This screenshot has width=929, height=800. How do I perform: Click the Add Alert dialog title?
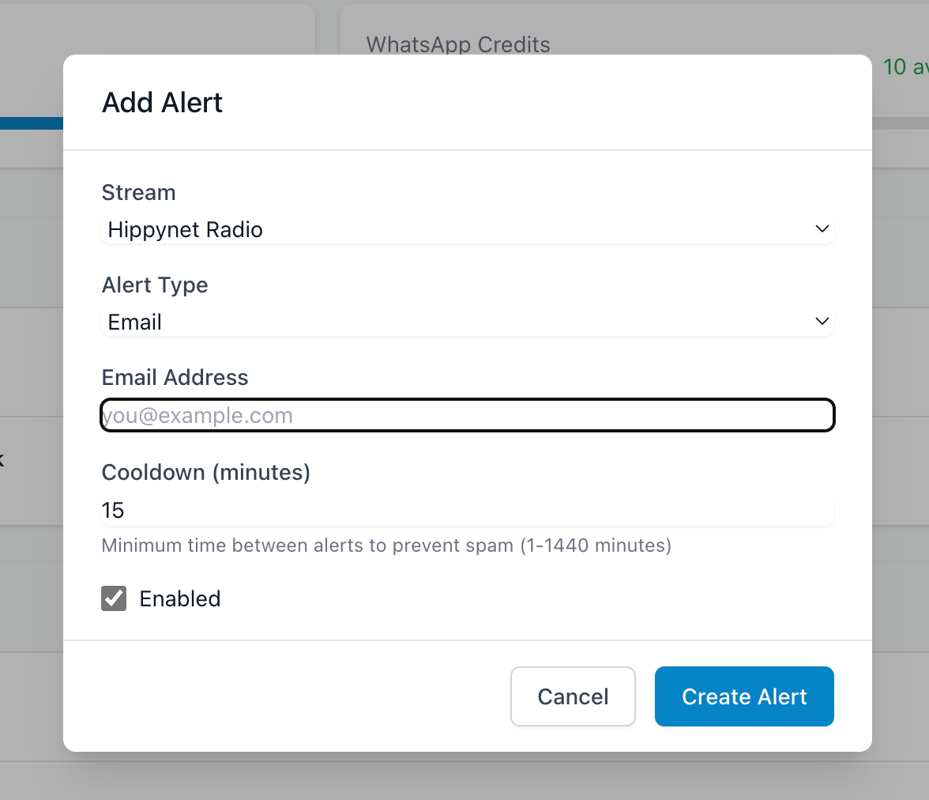(163, 103)
